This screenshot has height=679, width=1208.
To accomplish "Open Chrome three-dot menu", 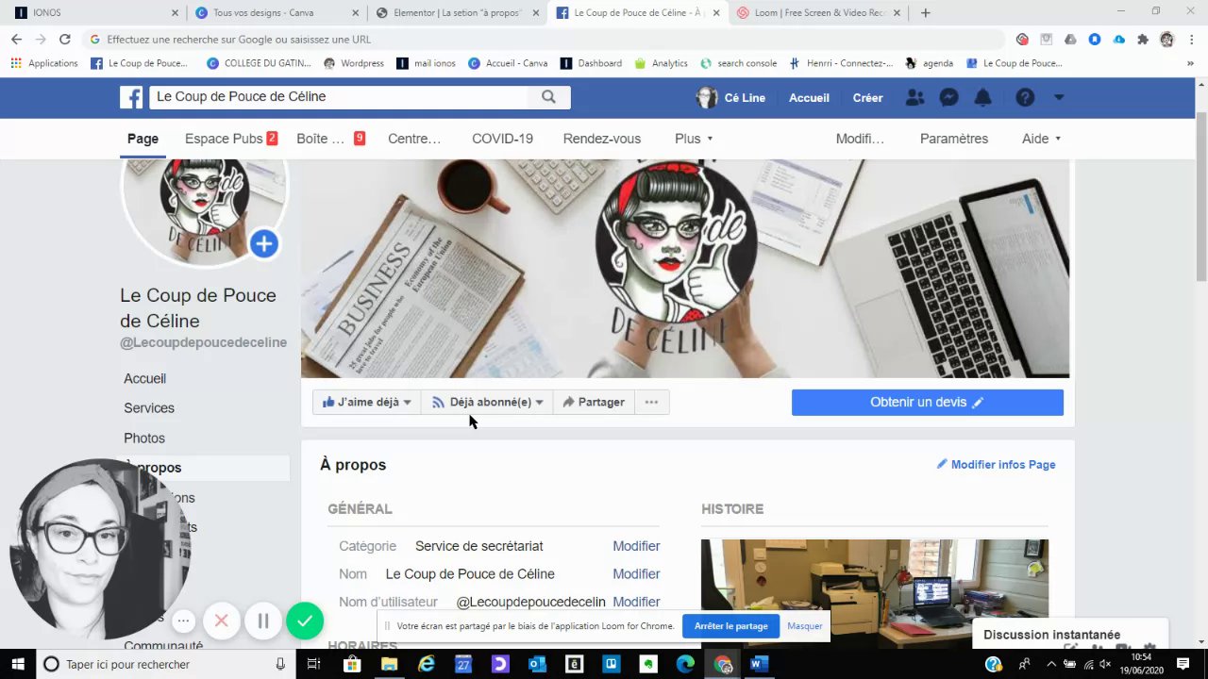I will (1191, 40).
